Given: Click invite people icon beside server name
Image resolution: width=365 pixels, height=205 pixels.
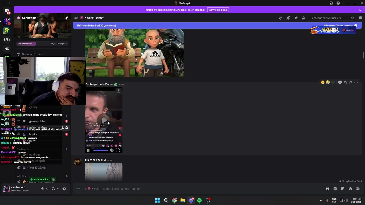Looking at the screenshot, I should (67, 18).
